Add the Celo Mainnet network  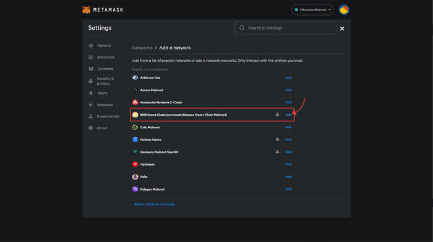(288, 127)
